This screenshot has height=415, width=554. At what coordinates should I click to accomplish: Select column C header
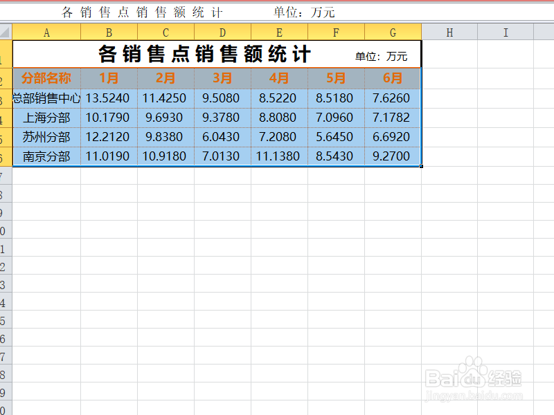tap(166, 32)
